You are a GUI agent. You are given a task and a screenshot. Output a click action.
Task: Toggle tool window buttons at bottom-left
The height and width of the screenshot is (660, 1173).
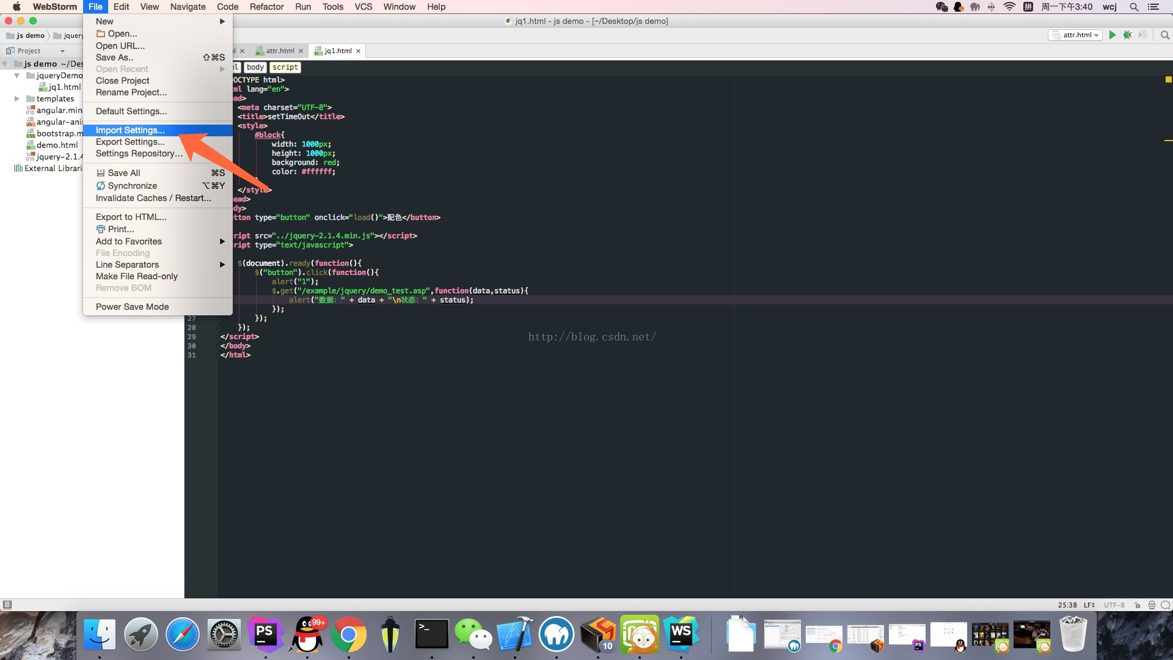[7, 605]
